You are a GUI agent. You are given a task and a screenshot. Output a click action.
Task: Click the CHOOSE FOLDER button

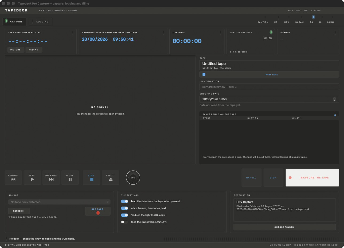tap(284, 227)
